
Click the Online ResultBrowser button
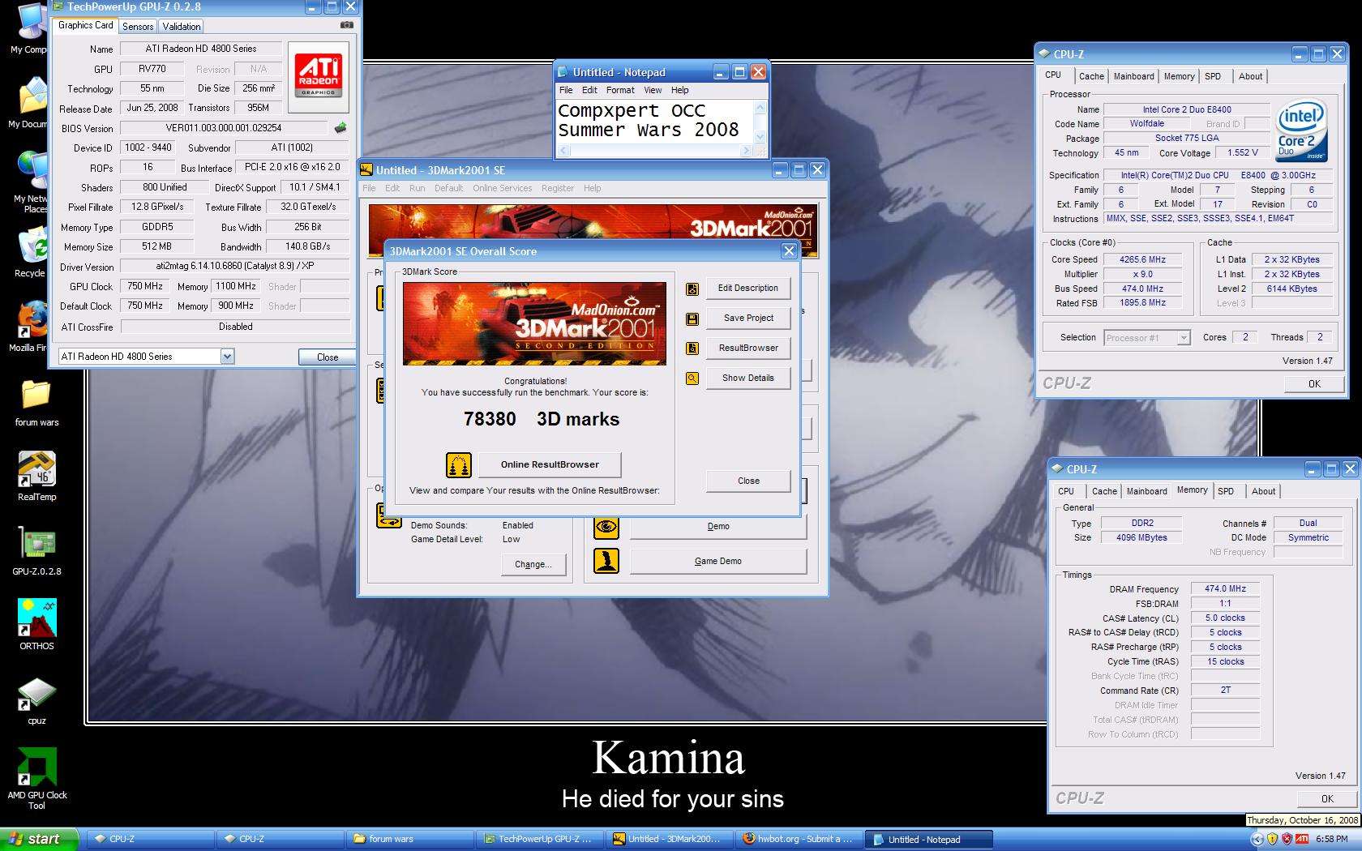550,464
